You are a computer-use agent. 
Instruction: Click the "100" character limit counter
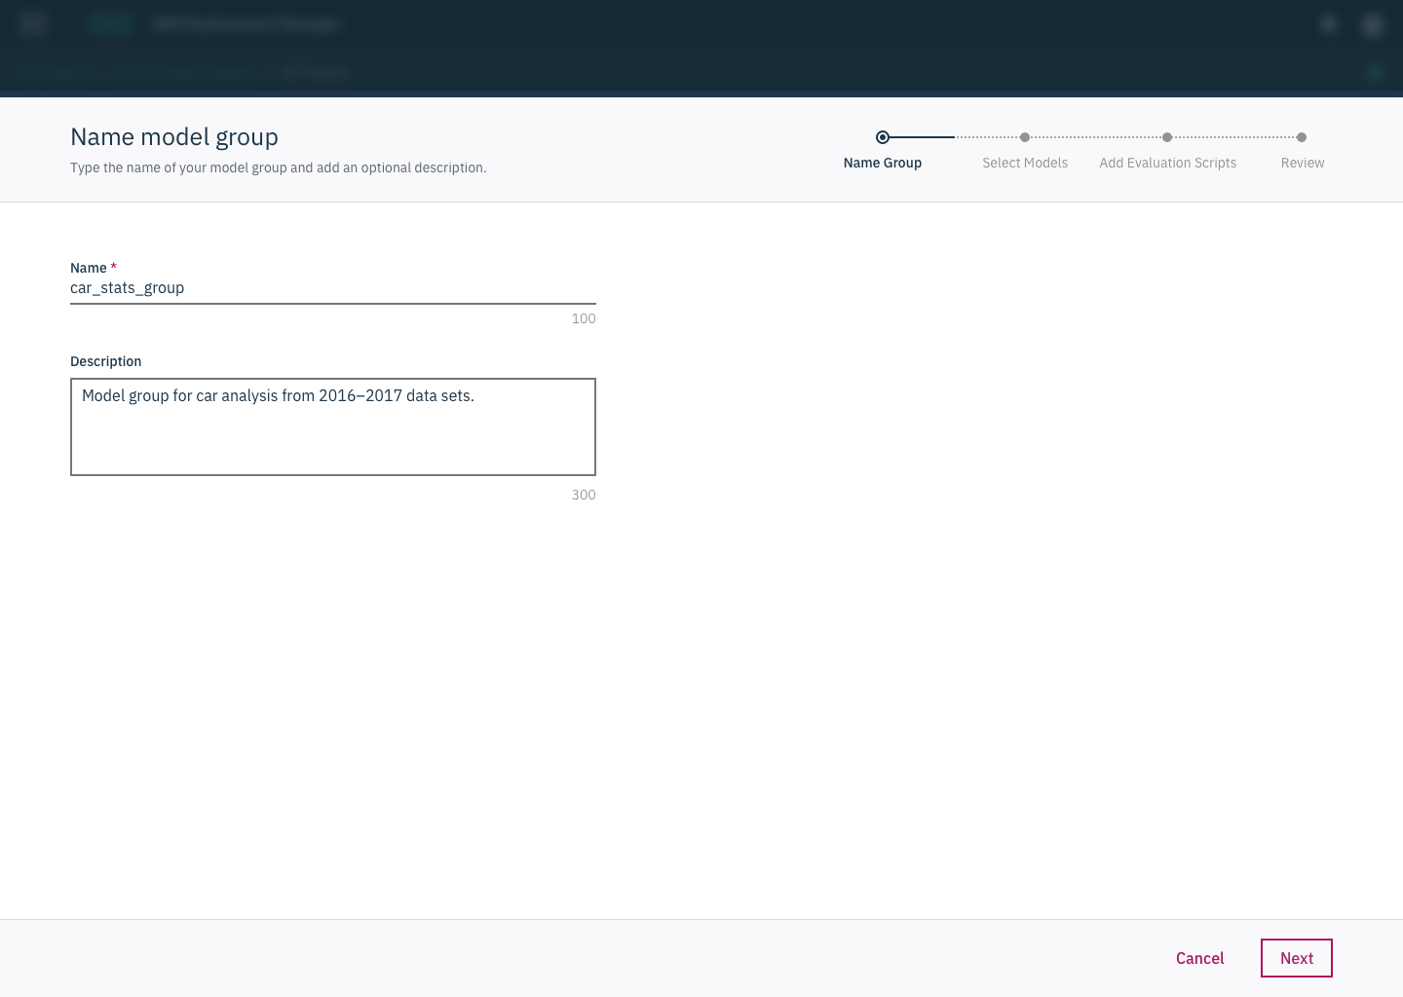point(584,318)
